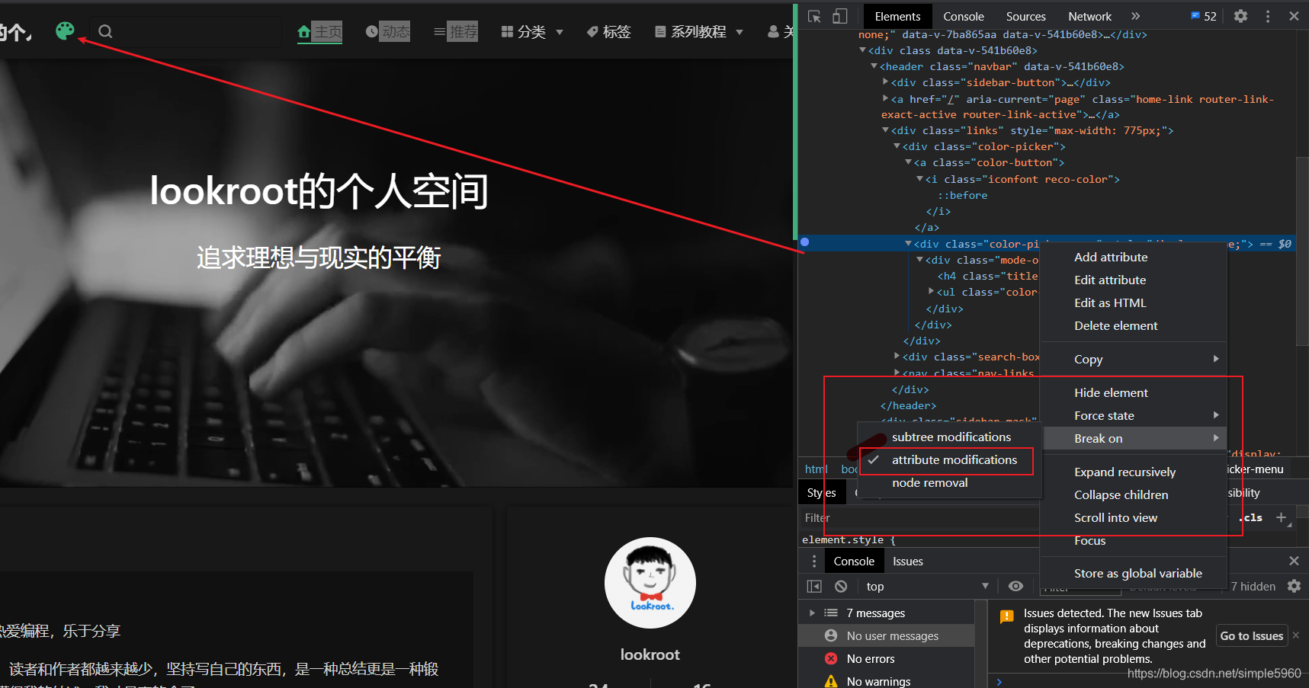Toggle the device toolbar icon
Image resolution: width=1309 pixels, height=688 pixels.
pos(839,16)
